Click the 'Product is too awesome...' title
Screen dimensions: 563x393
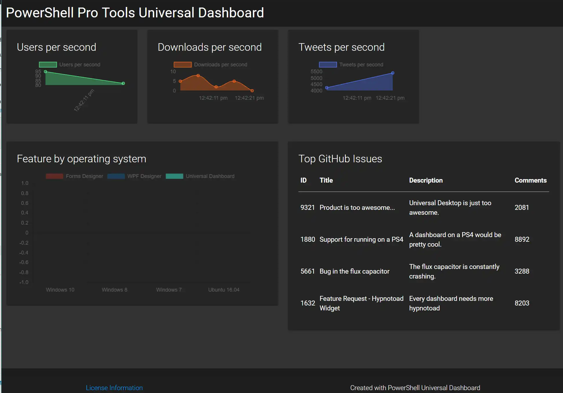click(357, 208)
